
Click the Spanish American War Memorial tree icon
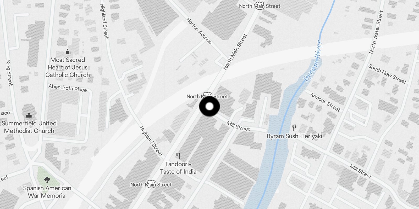point(47,180)
